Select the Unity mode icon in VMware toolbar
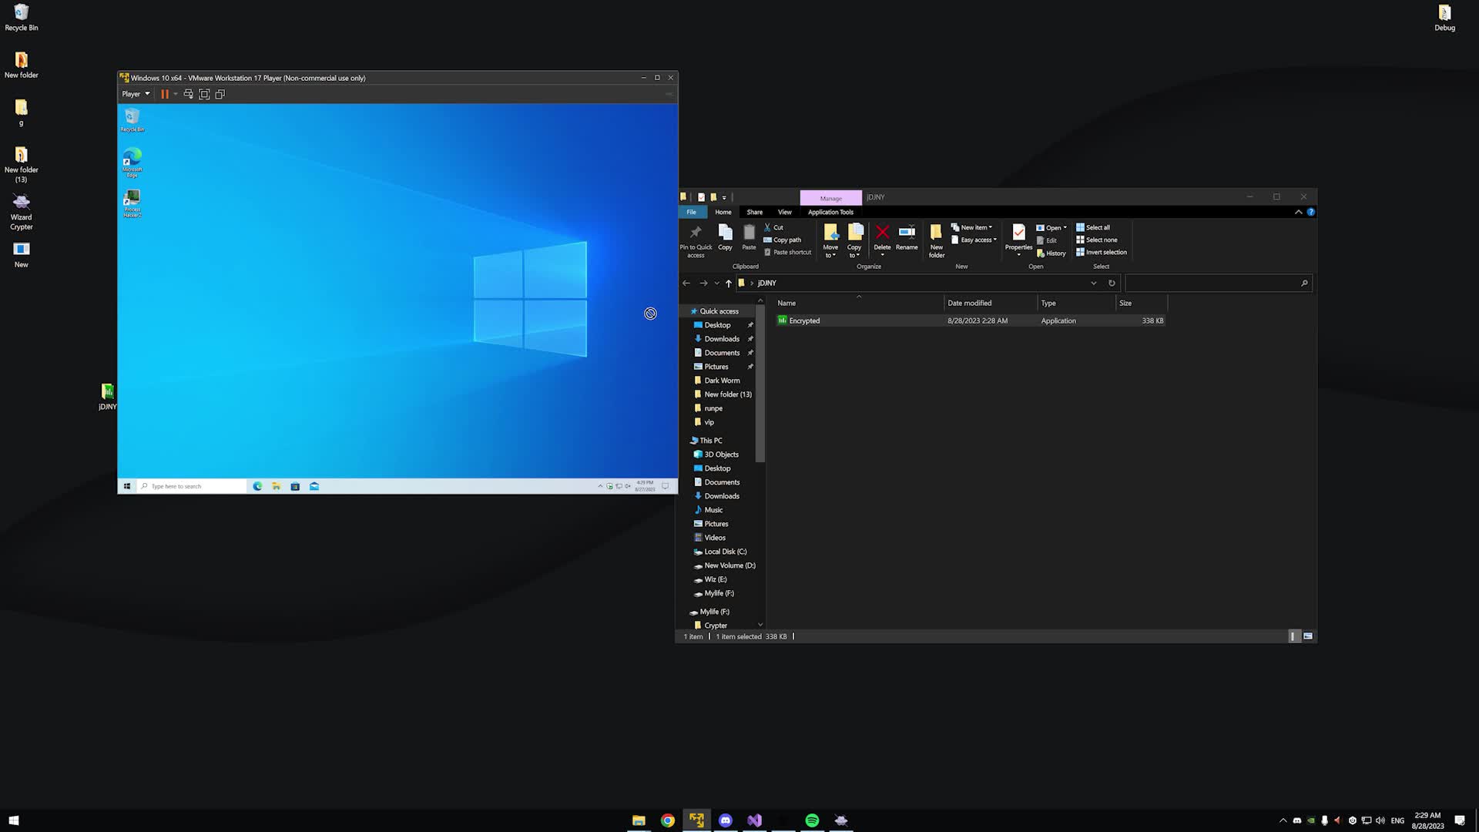This screenshot has height=832, width=1479. click(x=220, y=94)
